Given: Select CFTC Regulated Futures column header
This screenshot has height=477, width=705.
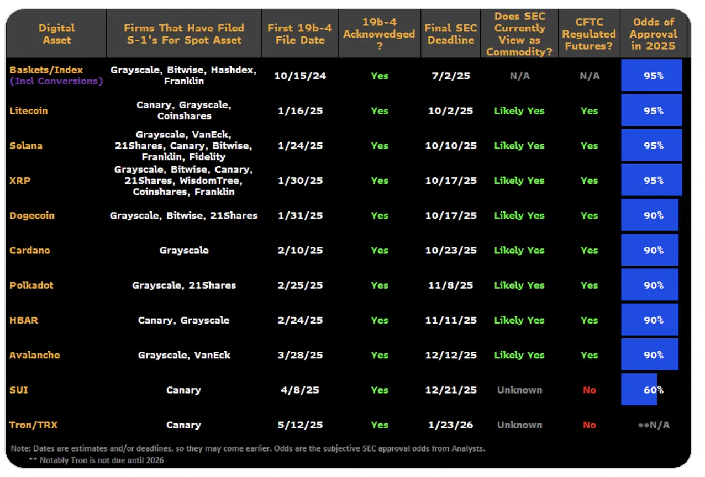Looking at the screenshot, I should pyautogui.click(x=589, y=34).
